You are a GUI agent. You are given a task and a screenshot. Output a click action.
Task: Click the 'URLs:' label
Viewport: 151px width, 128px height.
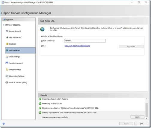click(43, 46)
